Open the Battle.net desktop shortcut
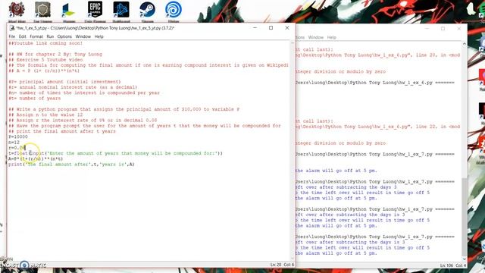Screen dimensions: 485x273 point(121,10)
